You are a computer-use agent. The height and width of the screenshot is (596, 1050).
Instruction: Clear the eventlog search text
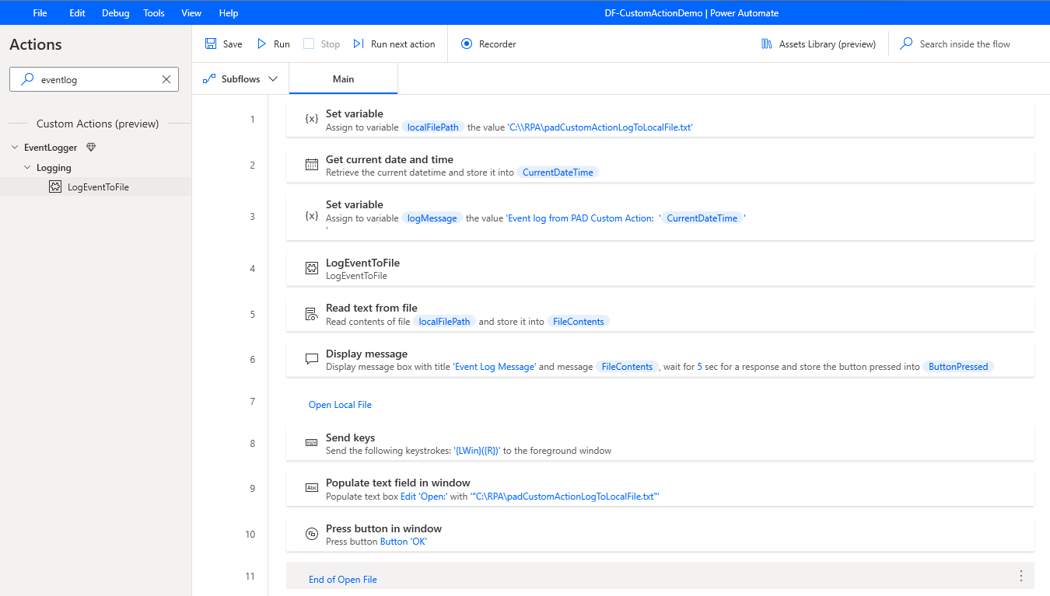(x=166, y=79)
